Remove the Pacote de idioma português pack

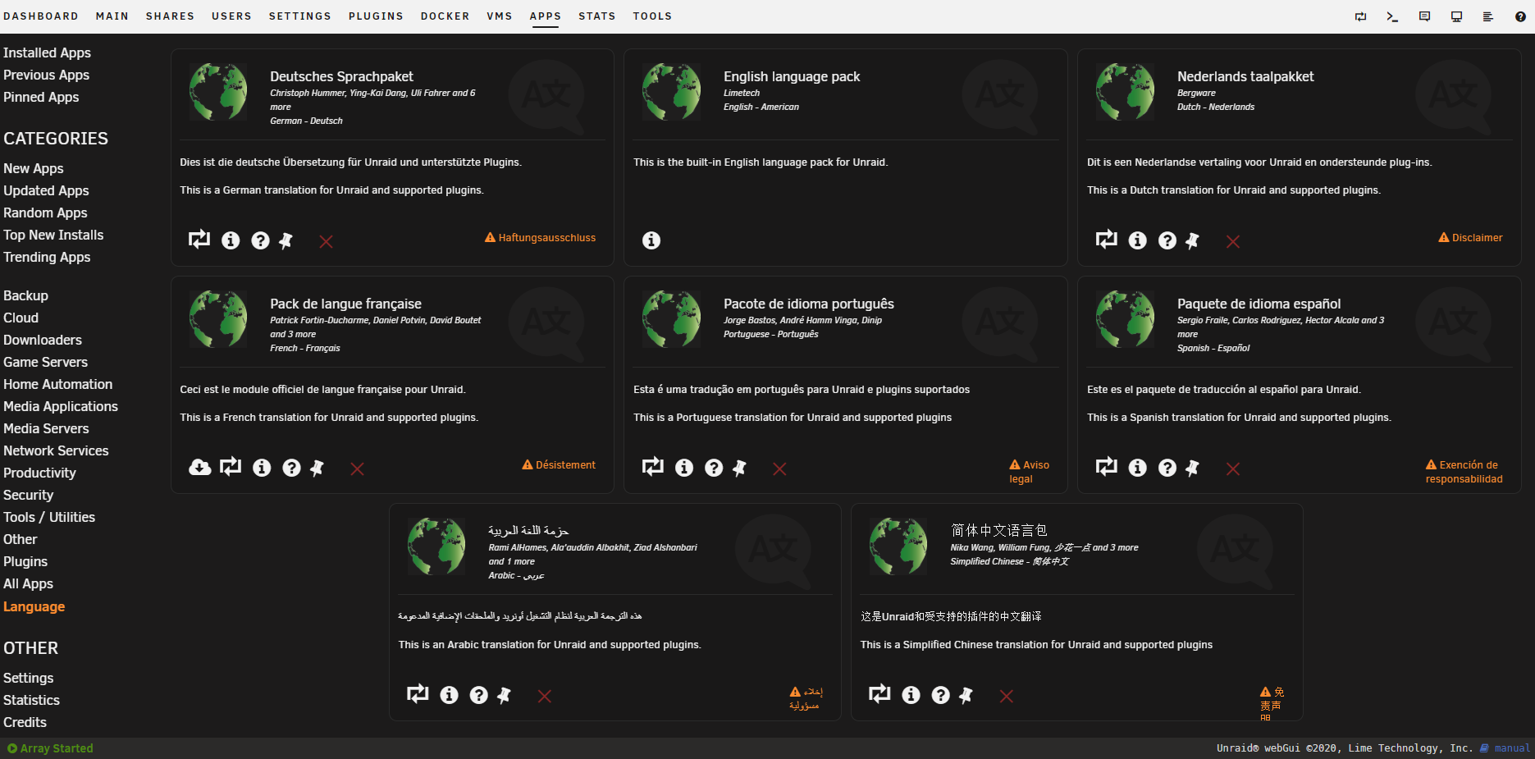779,469
